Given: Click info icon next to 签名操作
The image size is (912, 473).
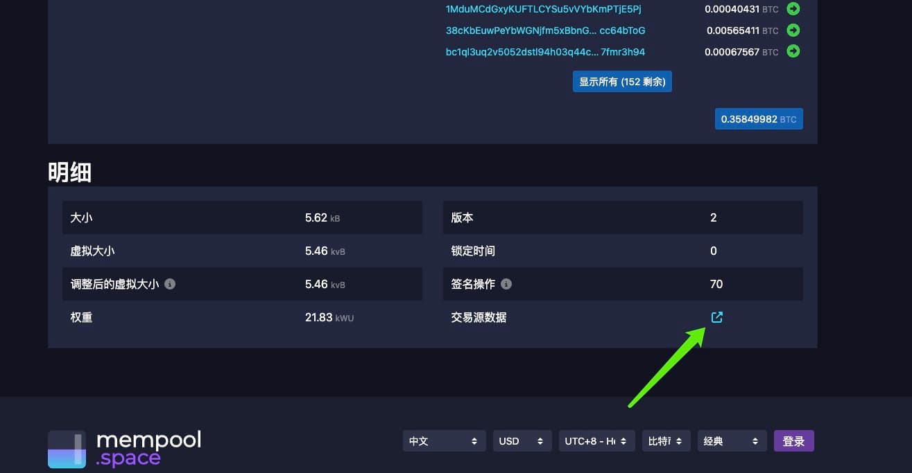Looking at the screenshot, I should click(506, 284).
